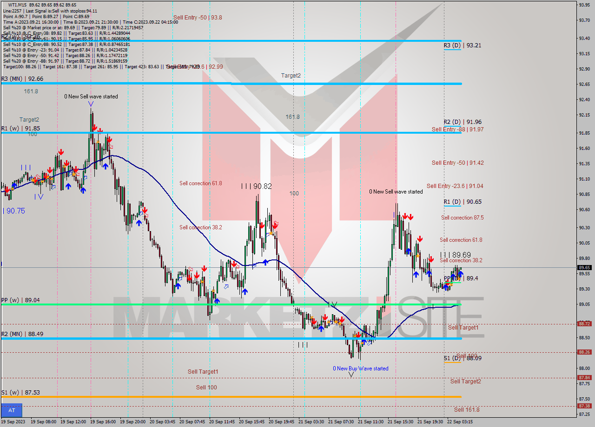This screenshot has width=595, height=427.
Task: Click the S1 (w) | 87.53 support label
Action: [20, 393]
